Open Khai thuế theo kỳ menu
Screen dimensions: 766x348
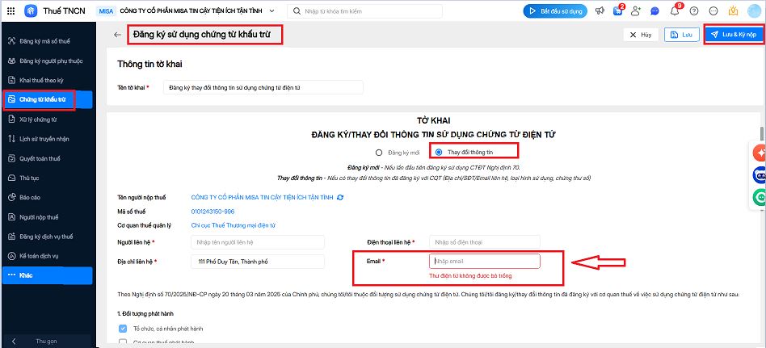point(47,80)
